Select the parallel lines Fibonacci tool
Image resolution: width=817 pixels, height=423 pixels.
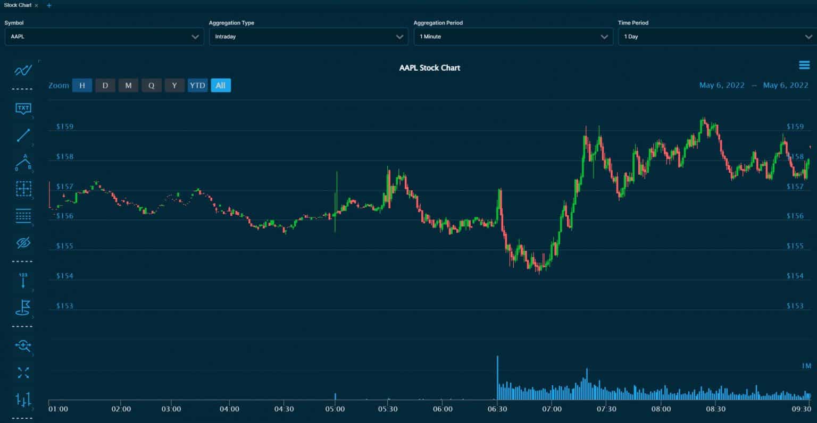(x=23, y=216)
